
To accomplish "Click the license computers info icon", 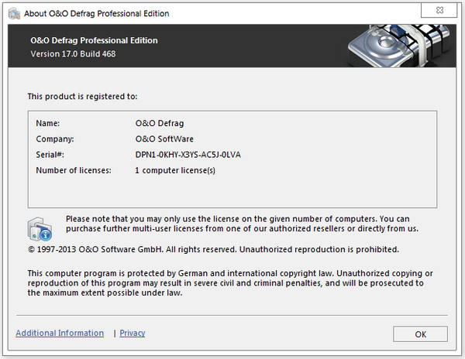I will (x=40, y=229).
